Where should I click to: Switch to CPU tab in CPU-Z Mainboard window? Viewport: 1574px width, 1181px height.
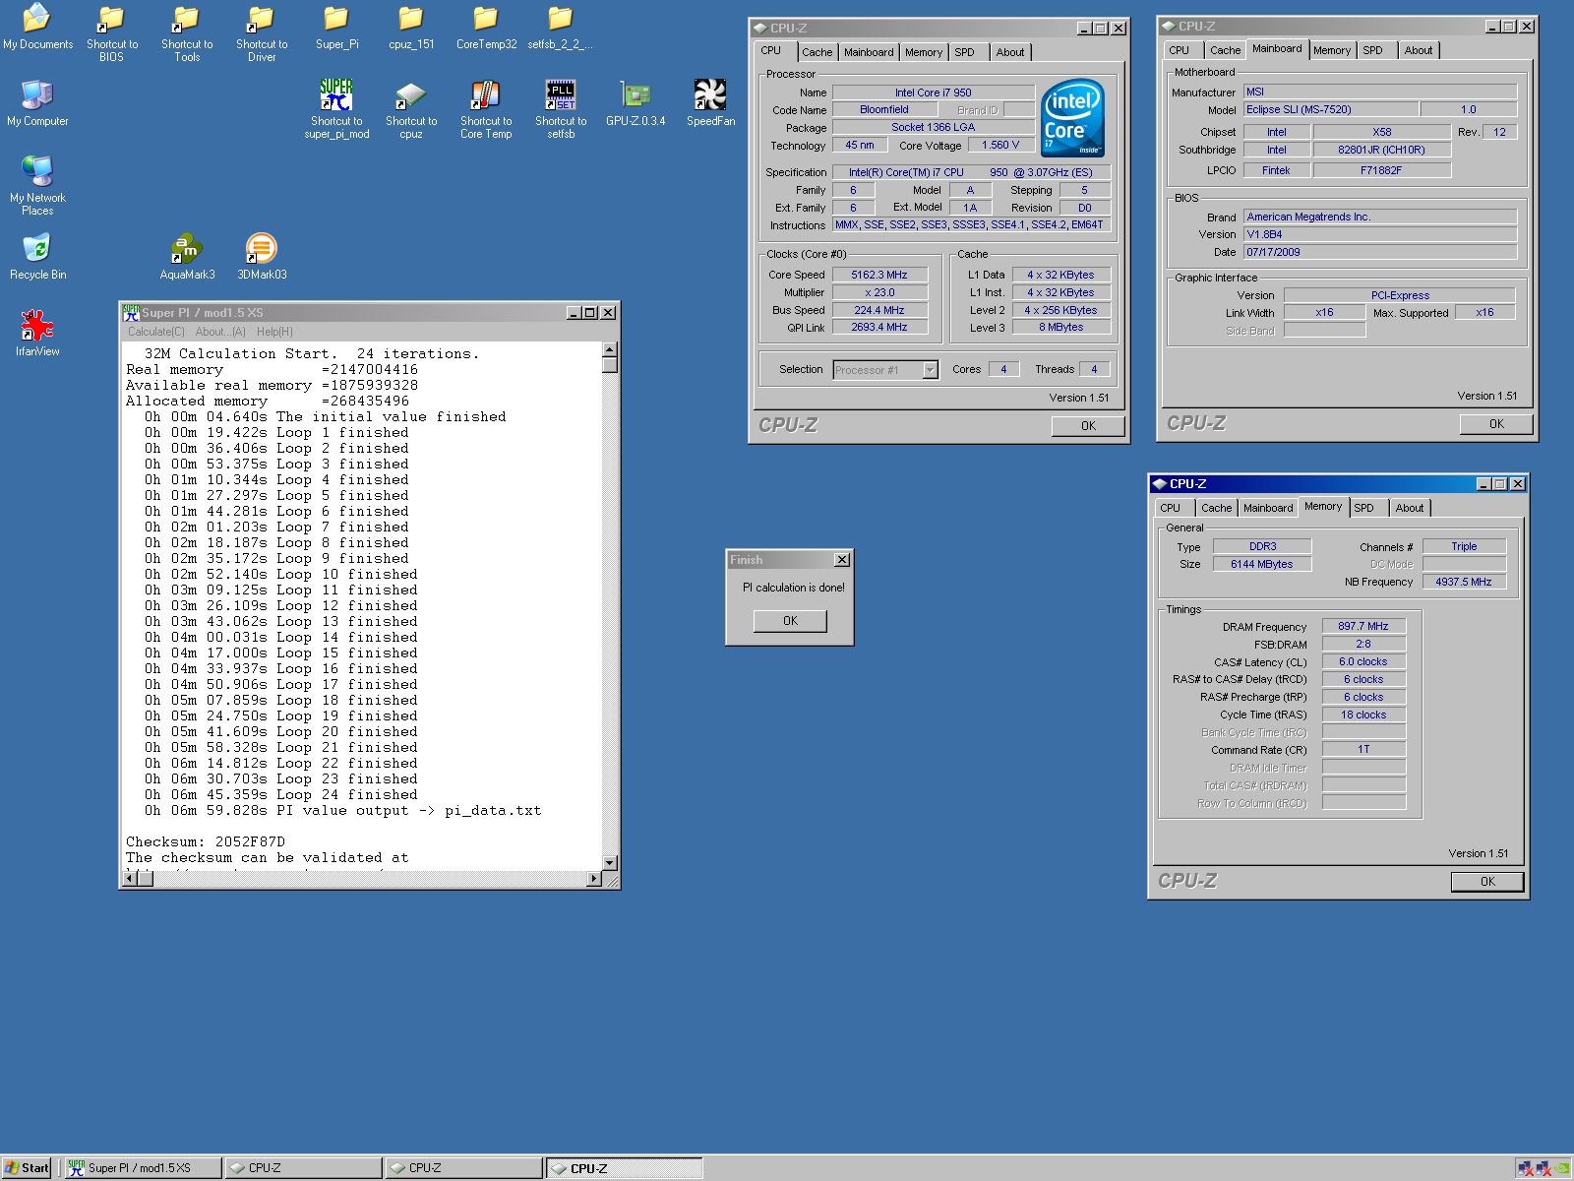[x=1180, y=50]
